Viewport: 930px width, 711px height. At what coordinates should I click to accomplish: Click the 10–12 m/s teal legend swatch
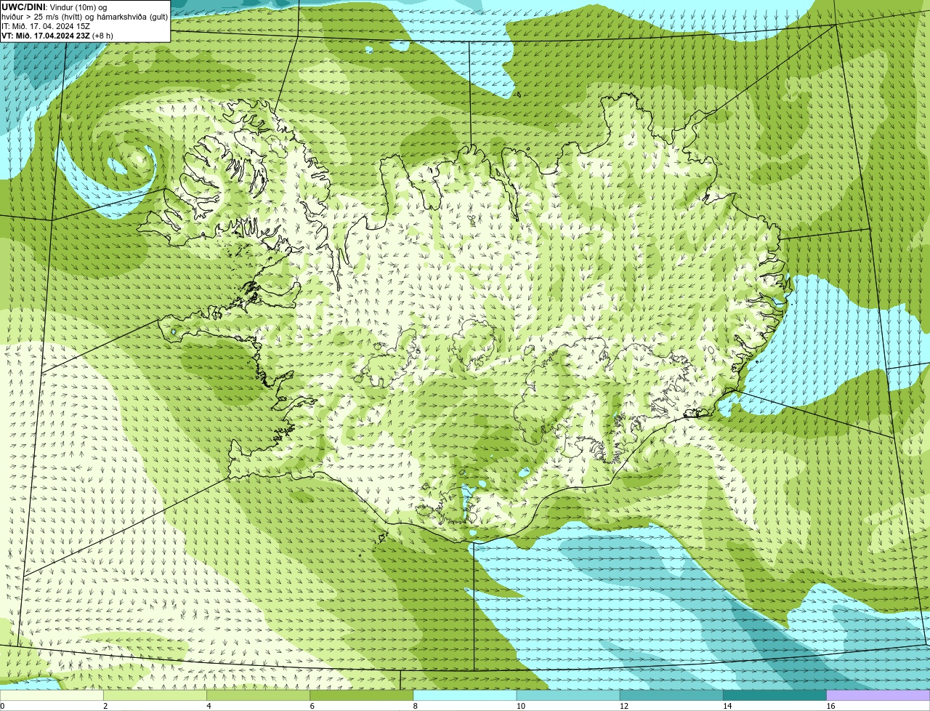(x=568, y=695)
